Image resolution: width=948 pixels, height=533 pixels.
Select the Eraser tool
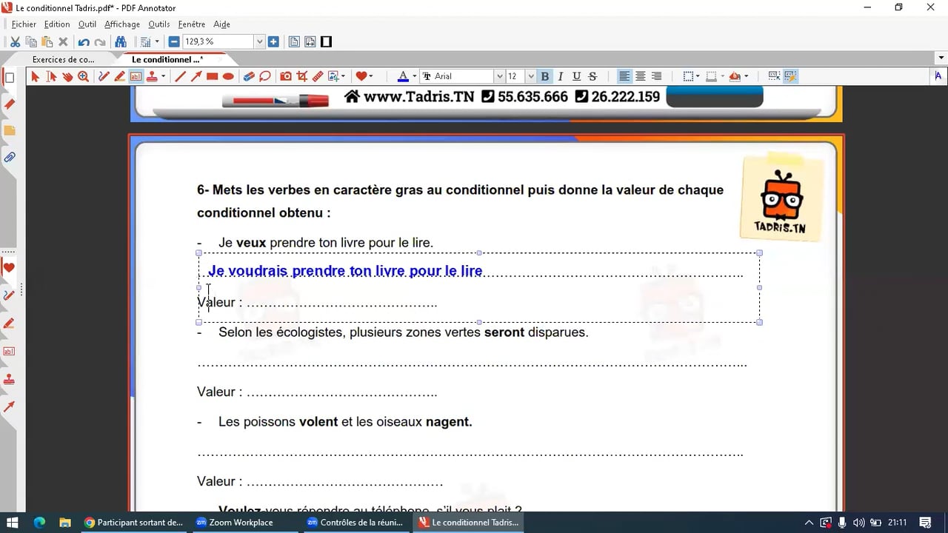(x=248, y=76)
